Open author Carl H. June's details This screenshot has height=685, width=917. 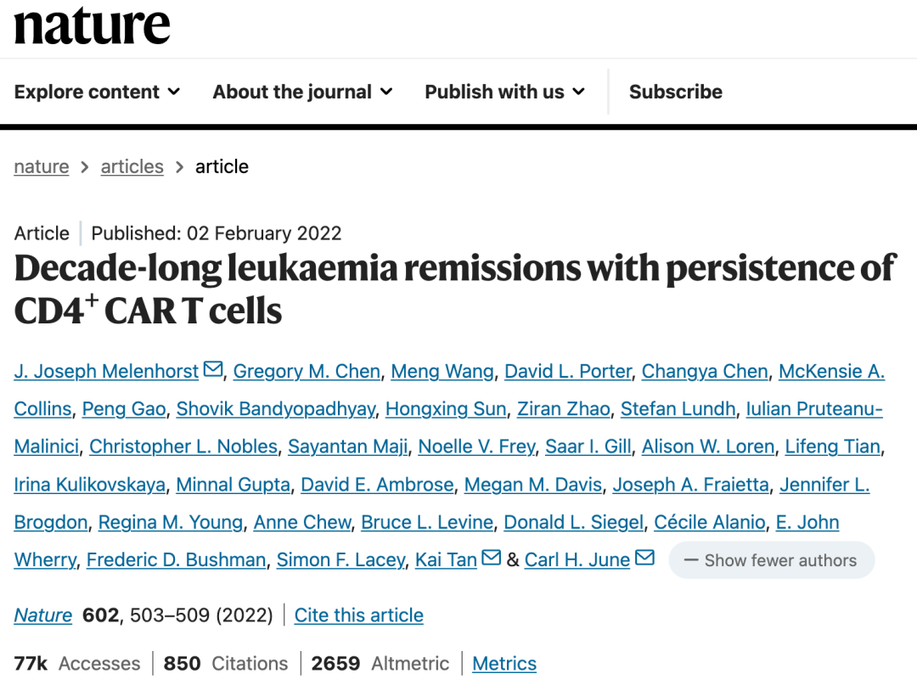pyautogui.click(x=577, y=560)
